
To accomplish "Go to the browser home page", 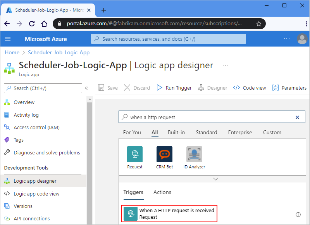I will pos(44,24).
